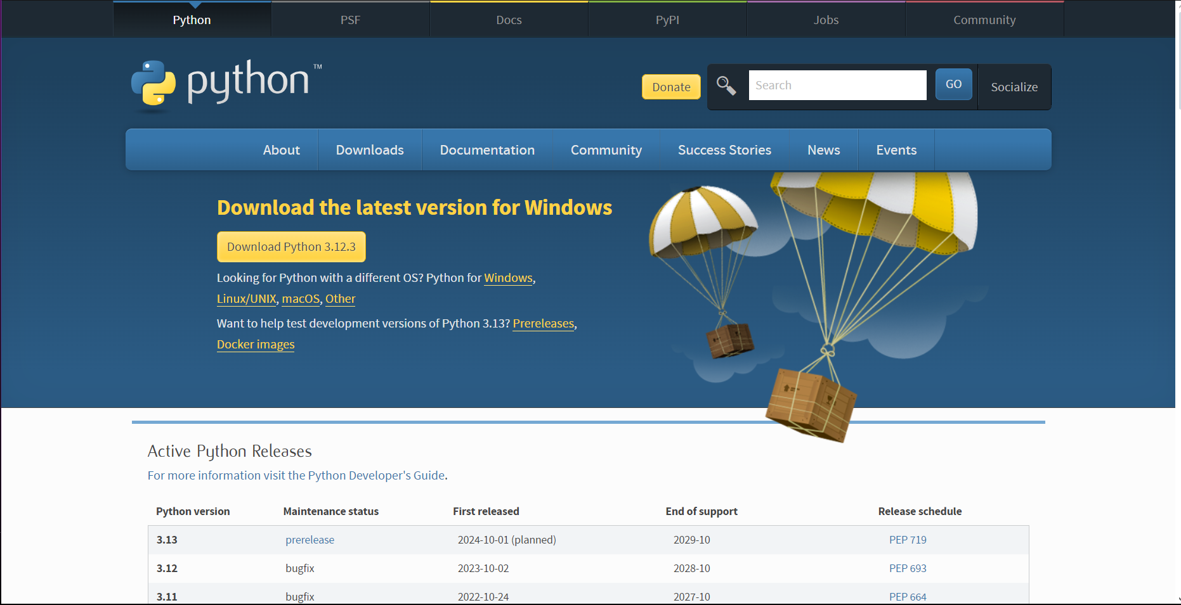The width and height of the screenshot is (1181, 605).
Task: Click the GO search button
Action: pos(953,84)
